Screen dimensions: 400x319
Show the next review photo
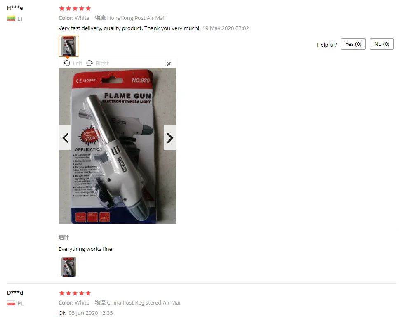(x=170, y=138)
